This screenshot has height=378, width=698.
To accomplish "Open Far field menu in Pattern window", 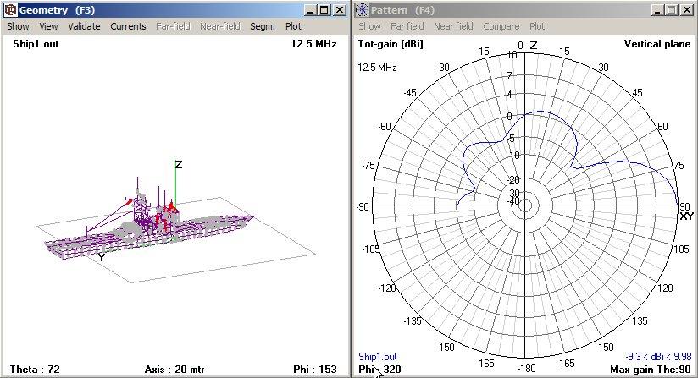I will click(407, 26).
